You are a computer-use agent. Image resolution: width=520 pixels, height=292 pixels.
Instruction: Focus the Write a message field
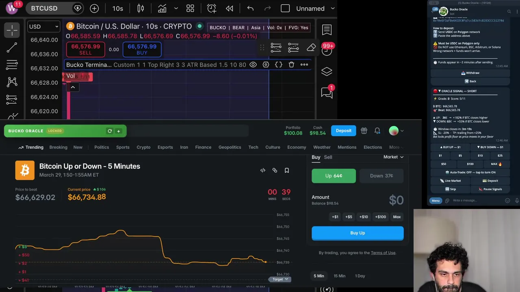coord(477,200)
